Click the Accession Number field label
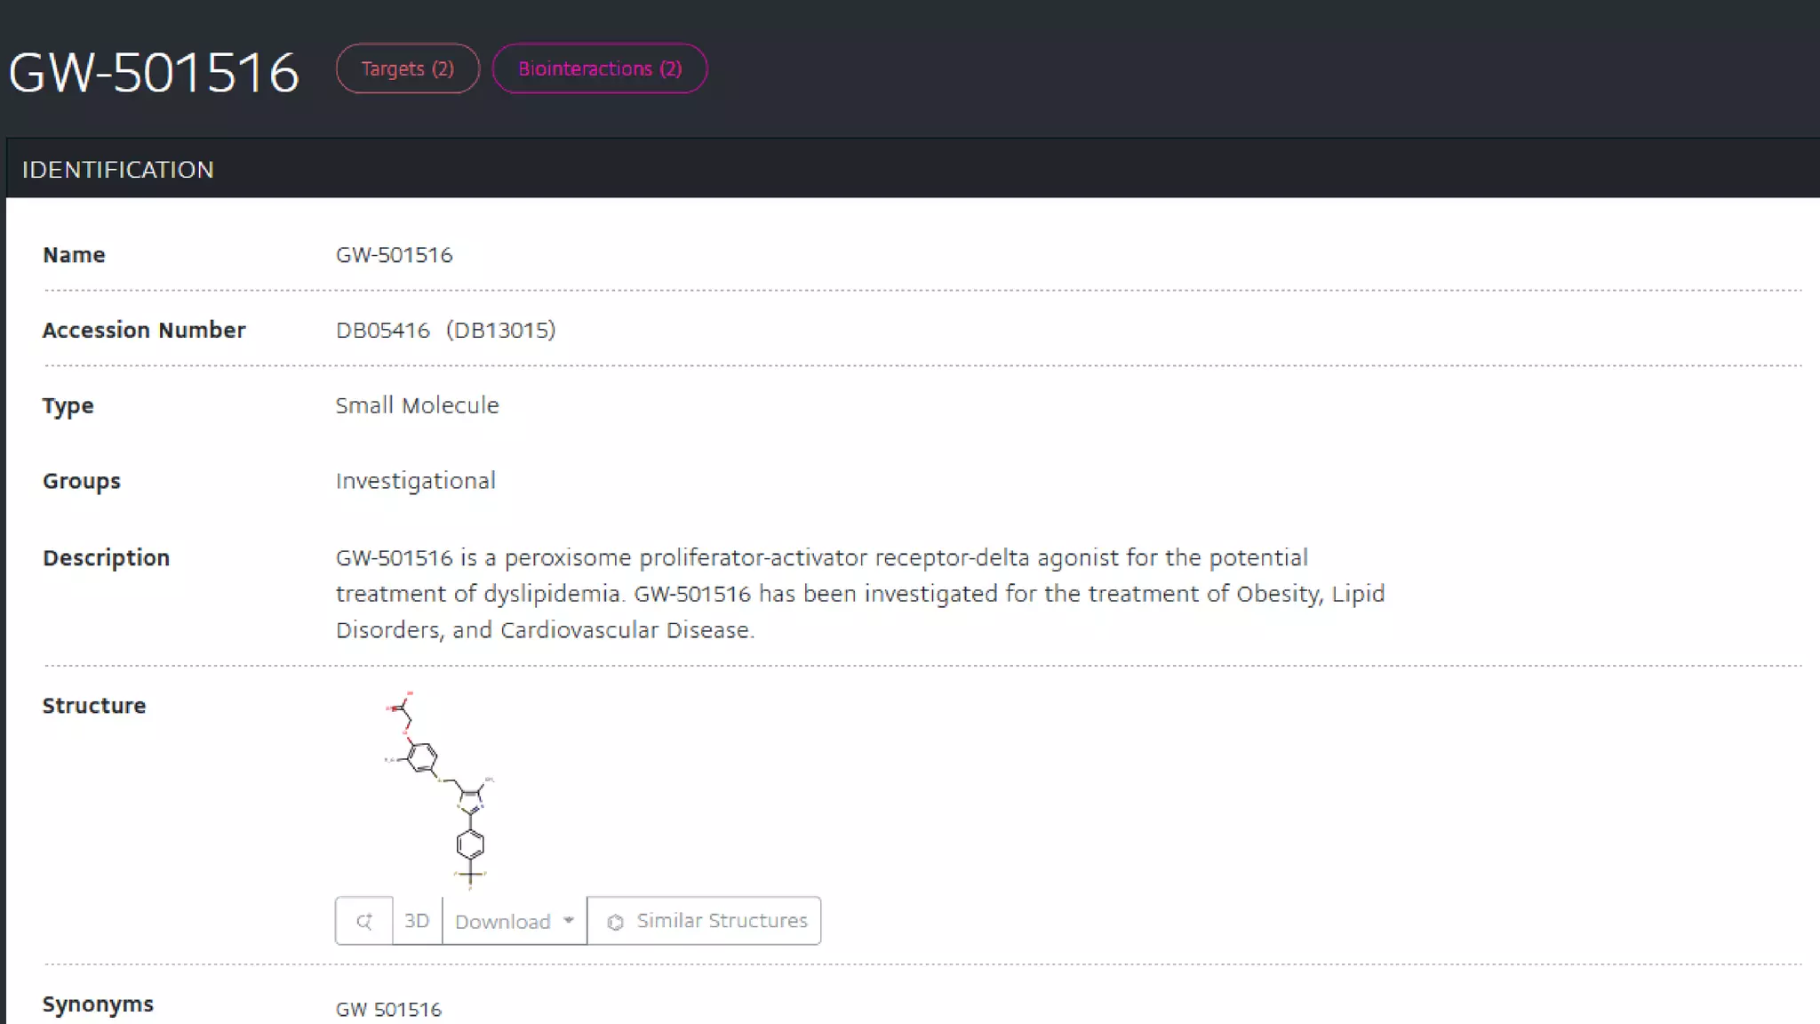Image resolution: width=1820 pixels, height=1024 pixels. click(x=144, y=331)
